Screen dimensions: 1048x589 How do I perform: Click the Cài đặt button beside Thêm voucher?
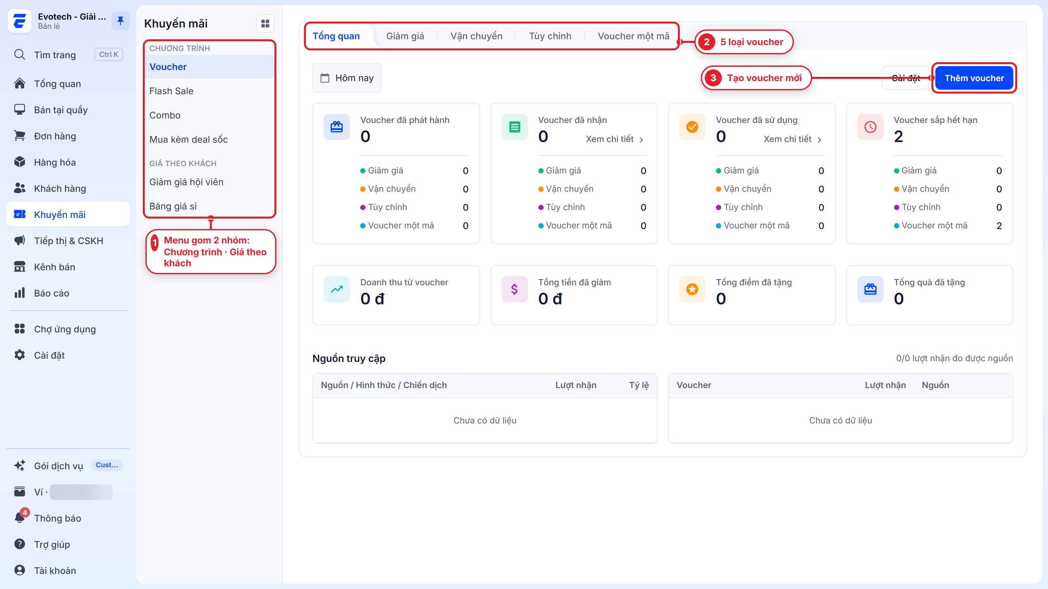pyautogui.click(x=906, y=78)
